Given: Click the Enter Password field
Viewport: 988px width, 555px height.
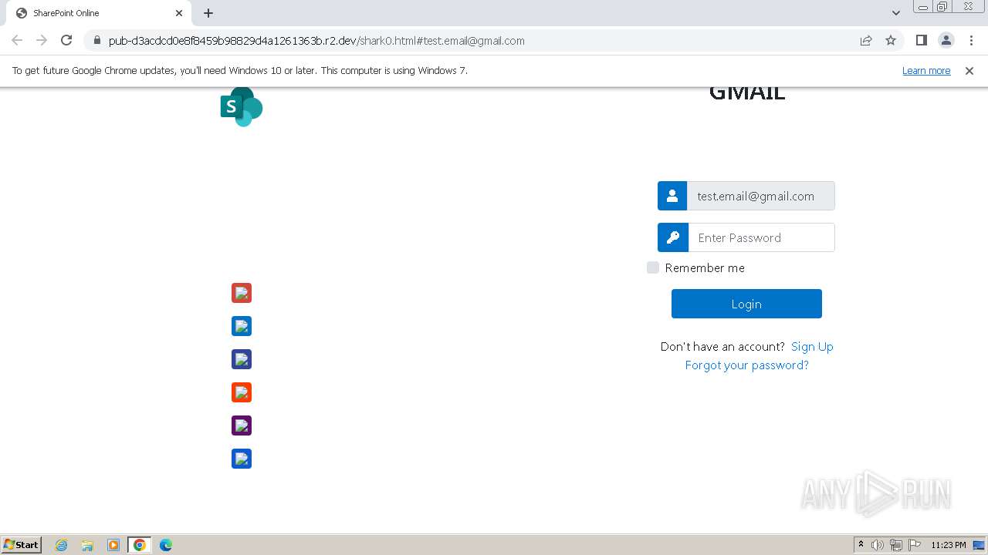Looking at the screenshot, I should click(761, 237).
